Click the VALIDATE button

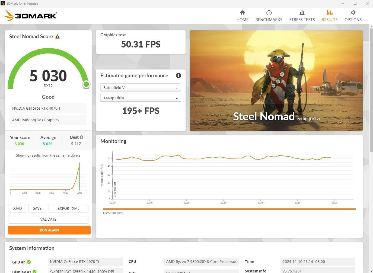point(48,219)
